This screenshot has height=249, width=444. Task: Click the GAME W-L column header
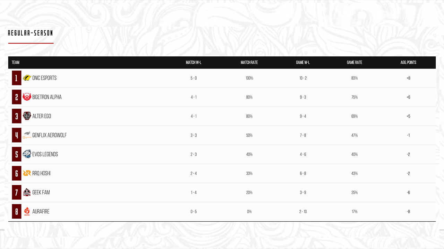point(303,63)
